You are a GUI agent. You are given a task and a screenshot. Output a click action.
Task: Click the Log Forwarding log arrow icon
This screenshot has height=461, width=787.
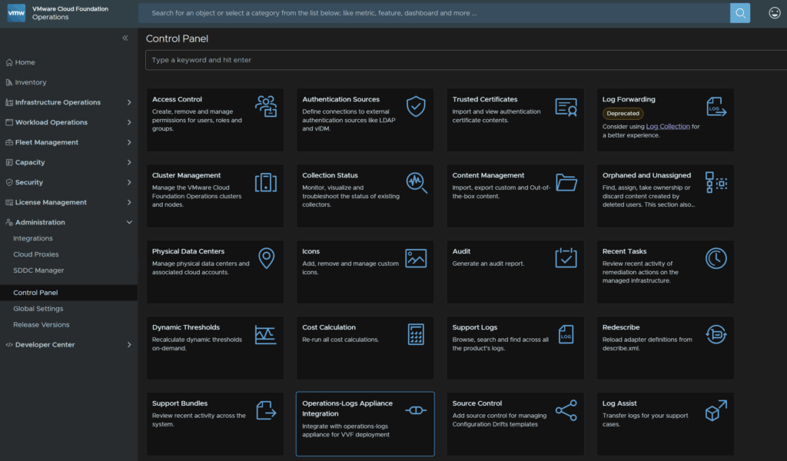[x=716, y=107]
